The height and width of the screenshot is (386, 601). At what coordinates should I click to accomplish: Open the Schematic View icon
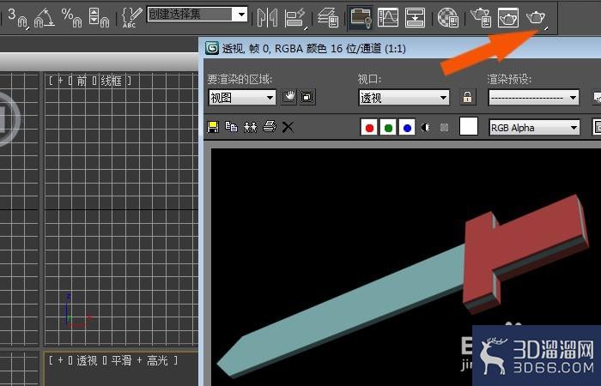[x=415, y=18]
